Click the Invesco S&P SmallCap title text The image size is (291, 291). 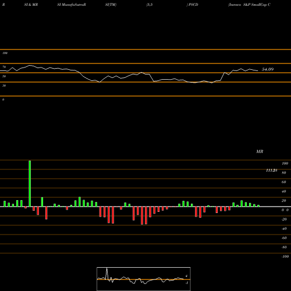point(249,5)
